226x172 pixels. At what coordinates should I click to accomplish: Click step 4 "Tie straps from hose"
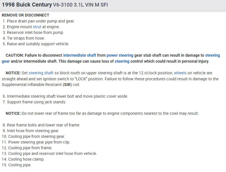tap(26, 38)
